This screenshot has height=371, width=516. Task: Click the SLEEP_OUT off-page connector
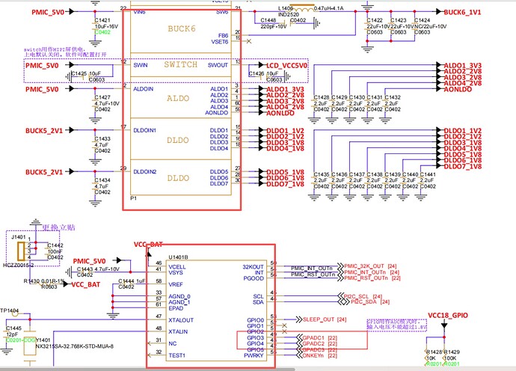pos(321,319)
